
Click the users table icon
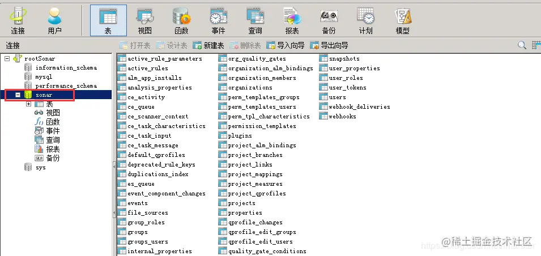(323, 97)
